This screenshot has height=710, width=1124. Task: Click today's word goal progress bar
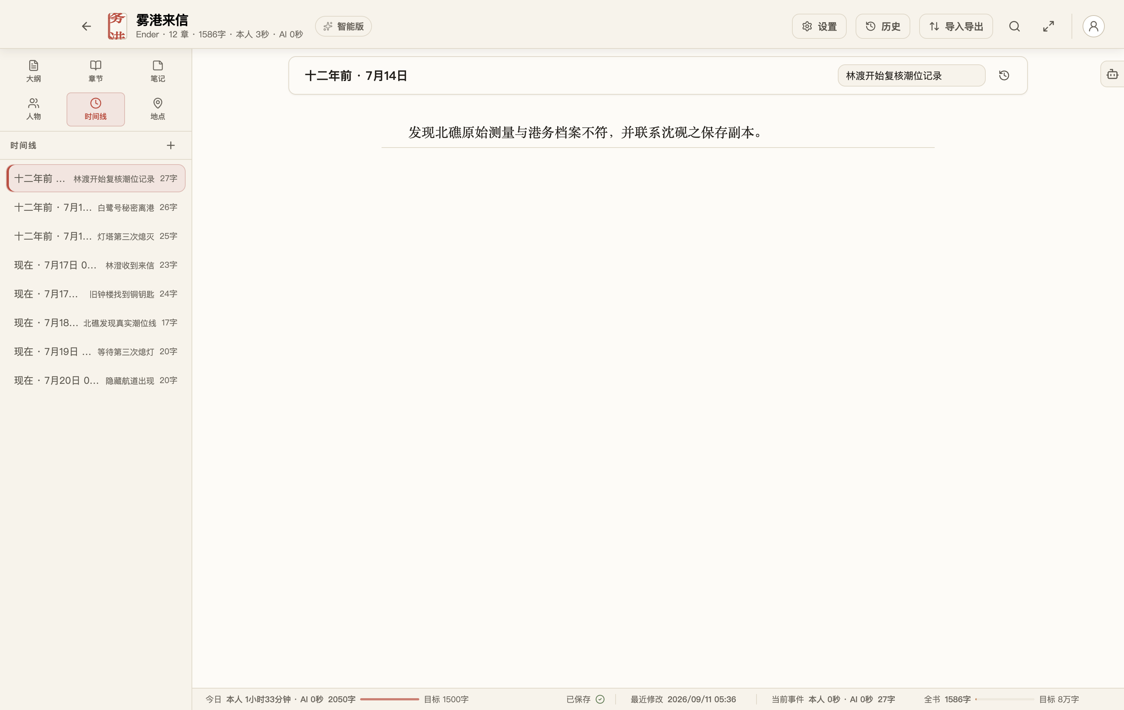[x=389, y=699]
